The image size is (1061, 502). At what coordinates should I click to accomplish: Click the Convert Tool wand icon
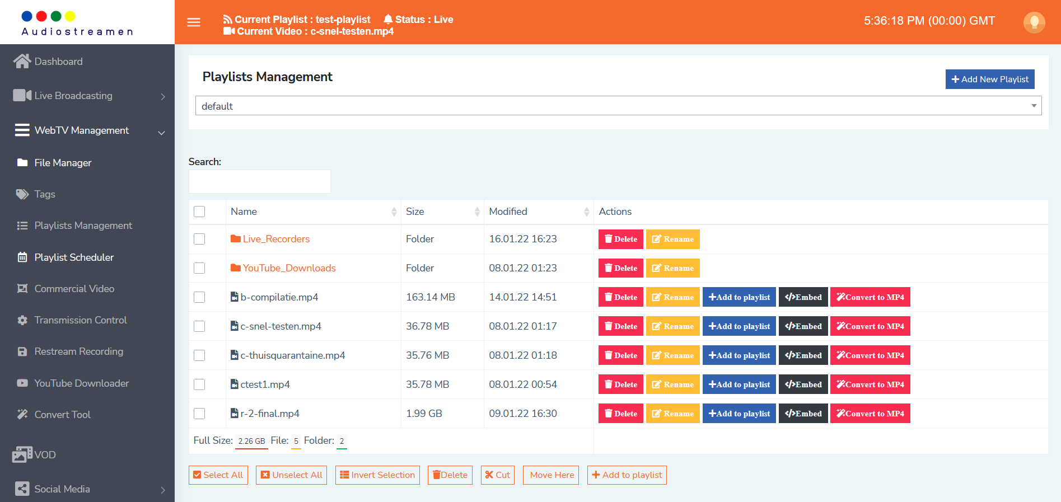coord(22,415)
